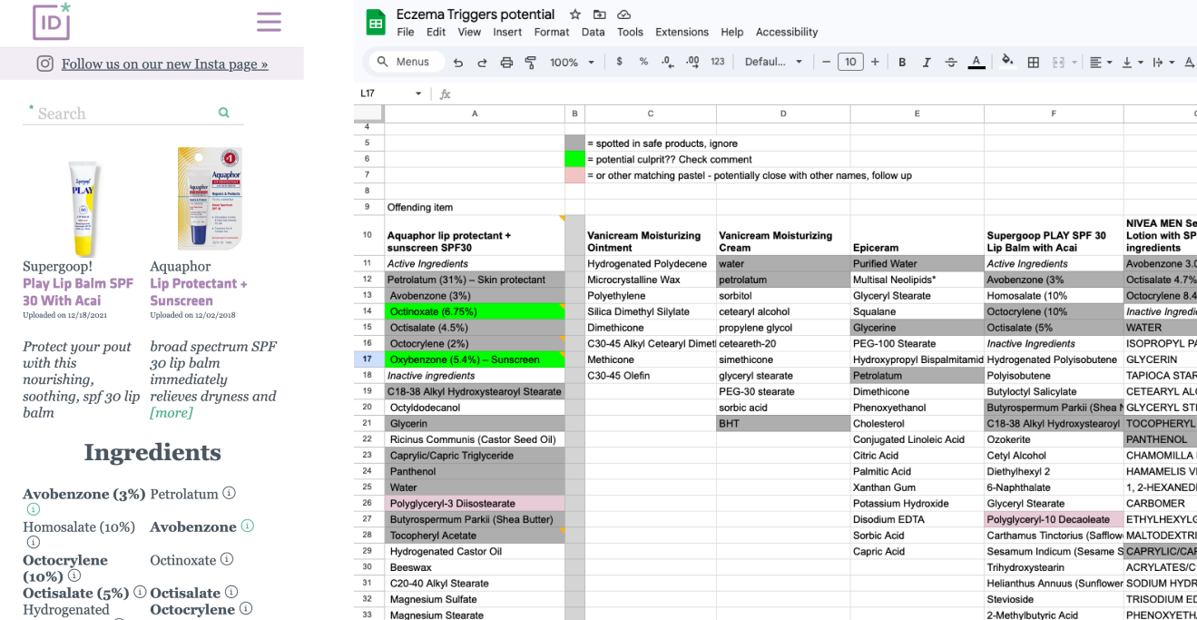
Task: Activate the Paint format tool
Action: (x=531, y=62)
